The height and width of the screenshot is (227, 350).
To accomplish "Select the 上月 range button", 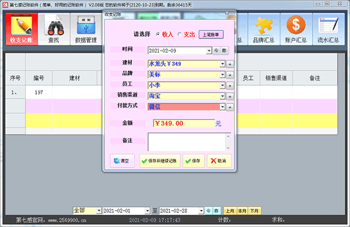I will pyautogui.click(x=230, y=211).
